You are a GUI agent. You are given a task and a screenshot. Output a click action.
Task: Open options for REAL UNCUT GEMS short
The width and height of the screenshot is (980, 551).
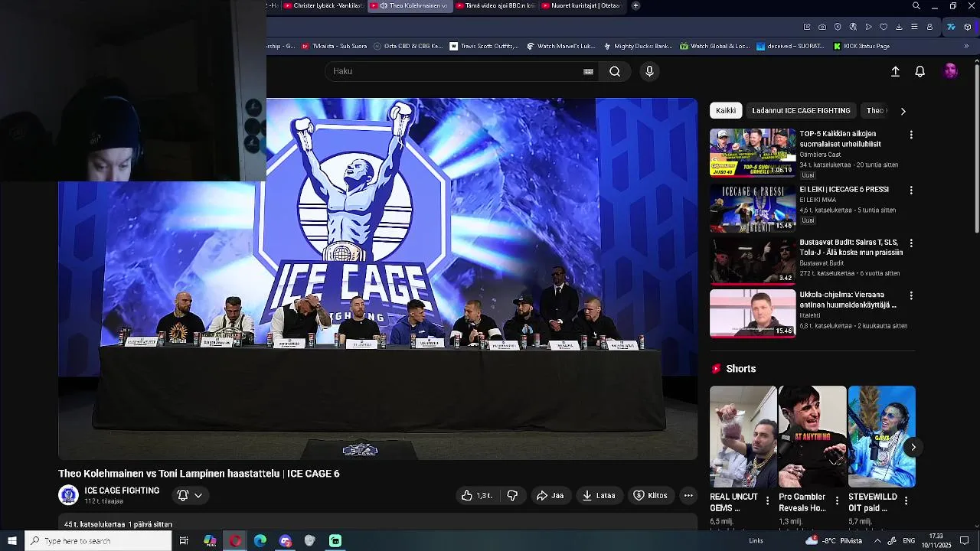coord(768,500)
